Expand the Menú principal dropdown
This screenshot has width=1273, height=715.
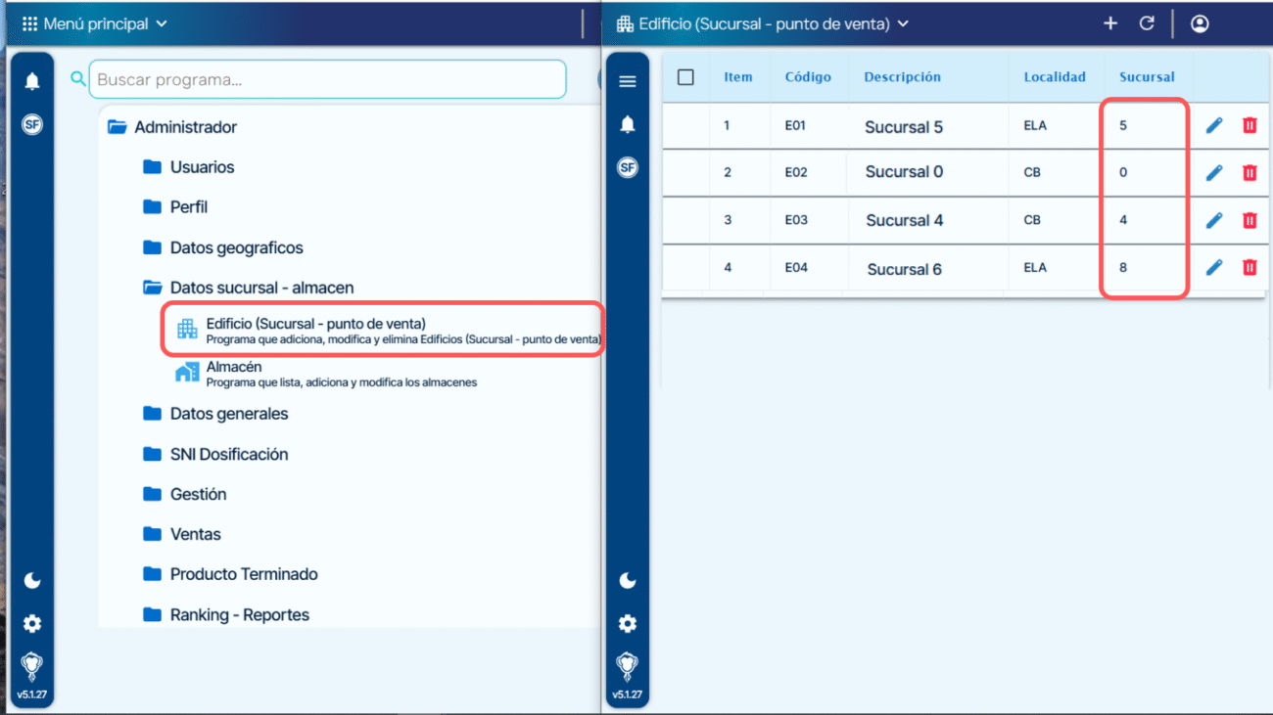point(95,23)
